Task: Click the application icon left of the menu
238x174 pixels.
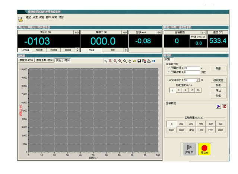Action: click(x=20, y=20)
